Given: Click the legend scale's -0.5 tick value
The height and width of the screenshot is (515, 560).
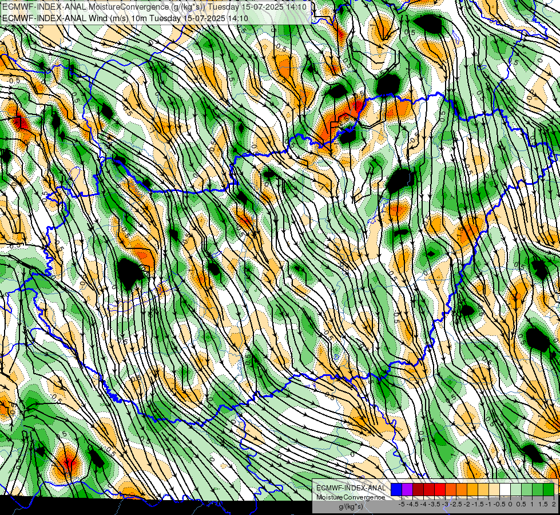Looking at the screenshot, I should [x=499, y=504].
